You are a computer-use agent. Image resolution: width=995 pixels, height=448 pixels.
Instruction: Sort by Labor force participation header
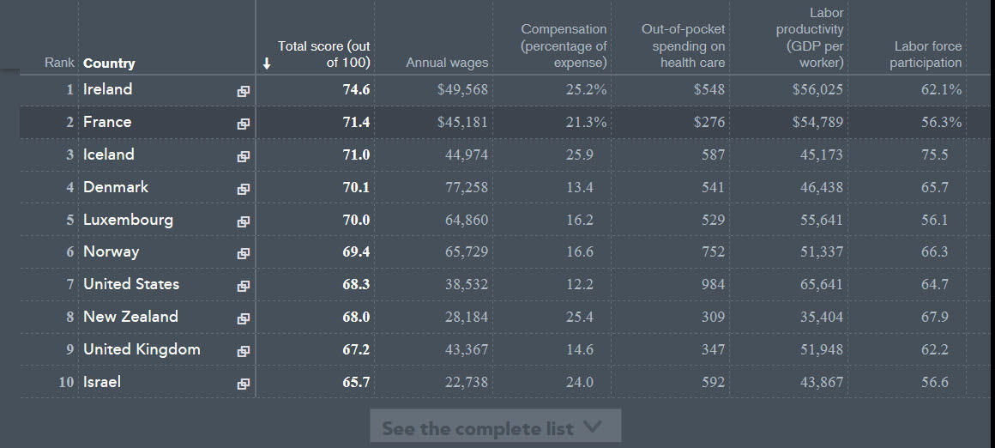tap(925, 54)
